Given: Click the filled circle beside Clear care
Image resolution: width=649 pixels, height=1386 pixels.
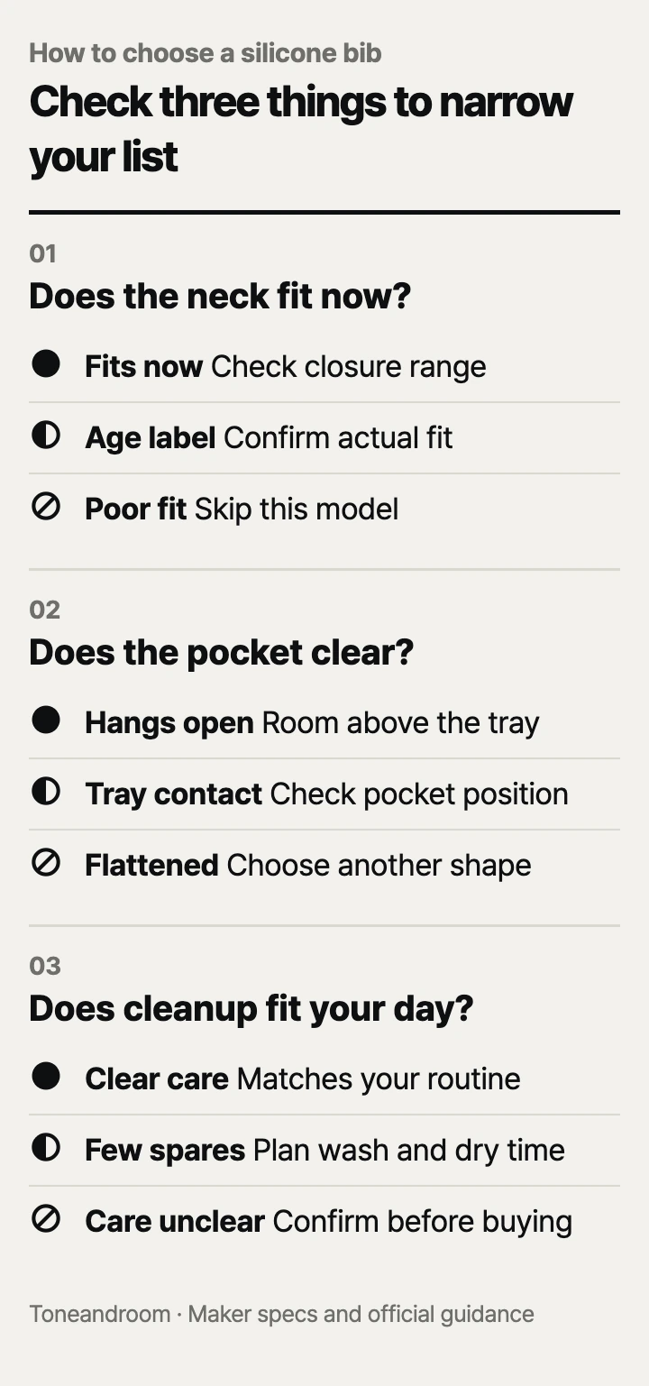Looking at the screenshot, I should point(46,1076).
